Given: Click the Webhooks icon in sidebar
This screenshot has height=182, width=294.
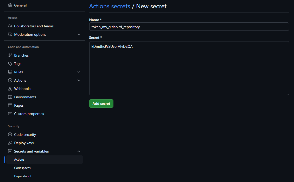Looking at the screenshot, I should (x=10, y=89).
